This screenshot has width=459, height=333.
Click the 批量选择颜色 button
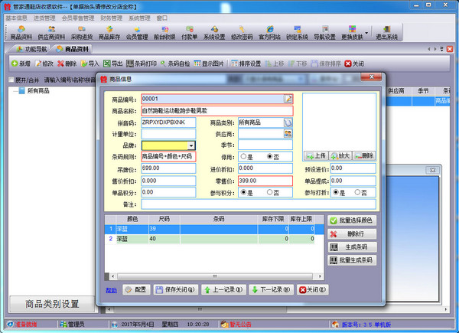352,220
